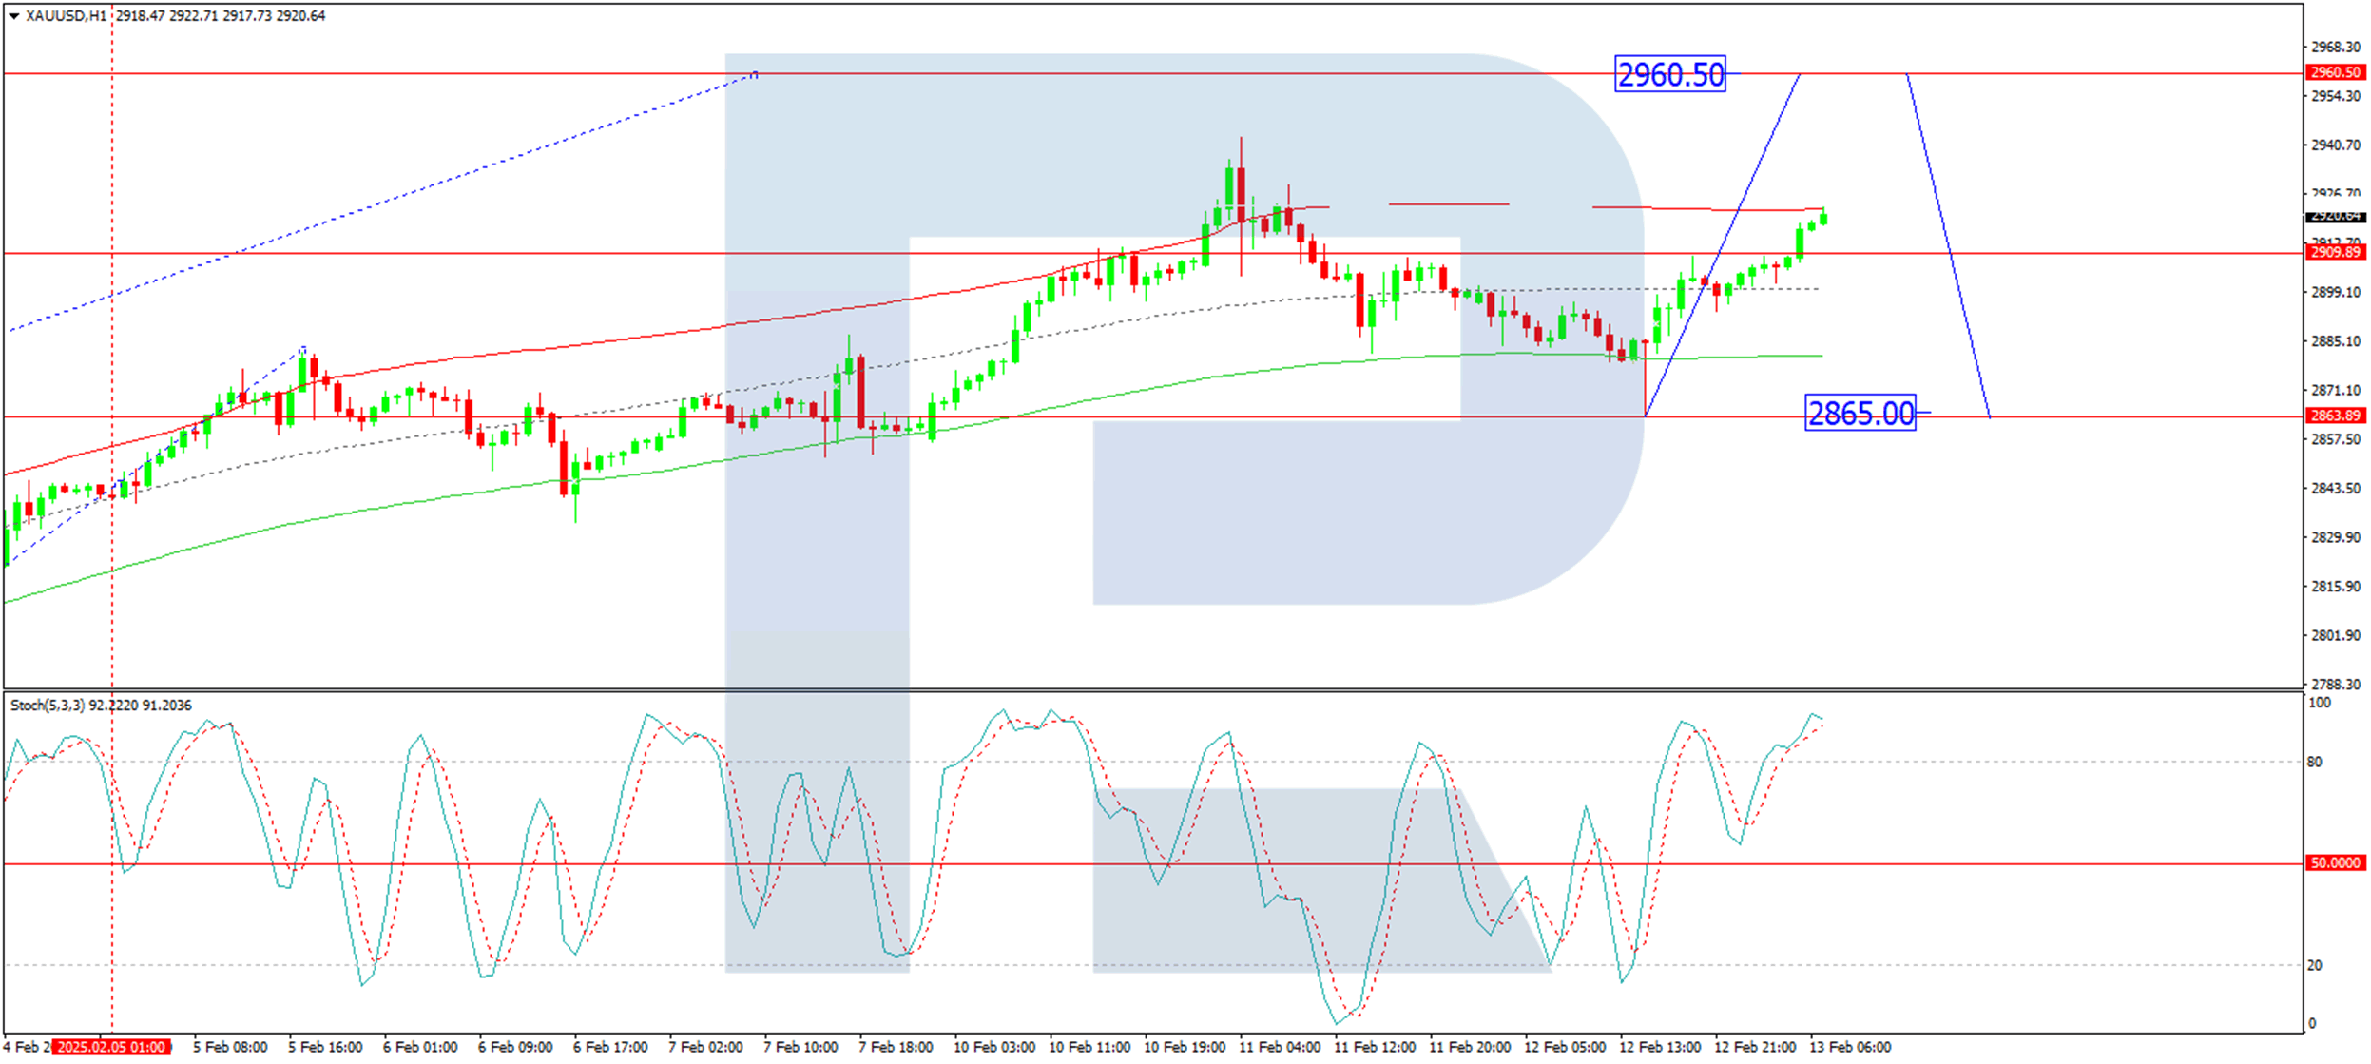Viewport: 2371px width, 1064px height.
Task: Click the 13 Feb 06:00 time axis label
Action: coord(1850,1047)
